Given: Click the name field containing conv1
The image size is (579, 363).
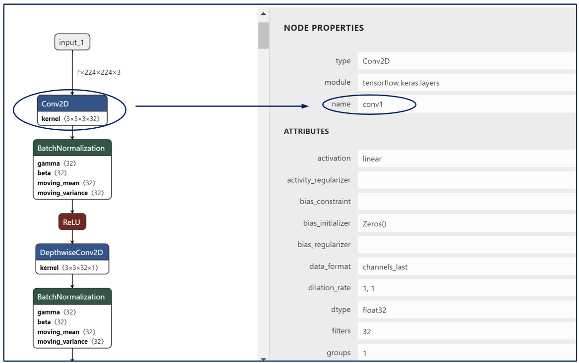Looking at the screenshot, I should click(x=466, y=104).
